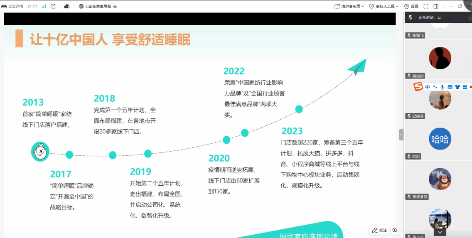Open the presenter layout (演讲者布局) dropdown
The height and width of the screenshot is (238, 472).
[349, 6]
